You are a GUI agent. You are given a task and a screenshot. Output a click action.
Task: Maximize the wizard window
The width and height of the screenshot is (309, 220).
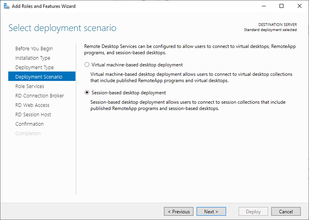tap(281, 6)
